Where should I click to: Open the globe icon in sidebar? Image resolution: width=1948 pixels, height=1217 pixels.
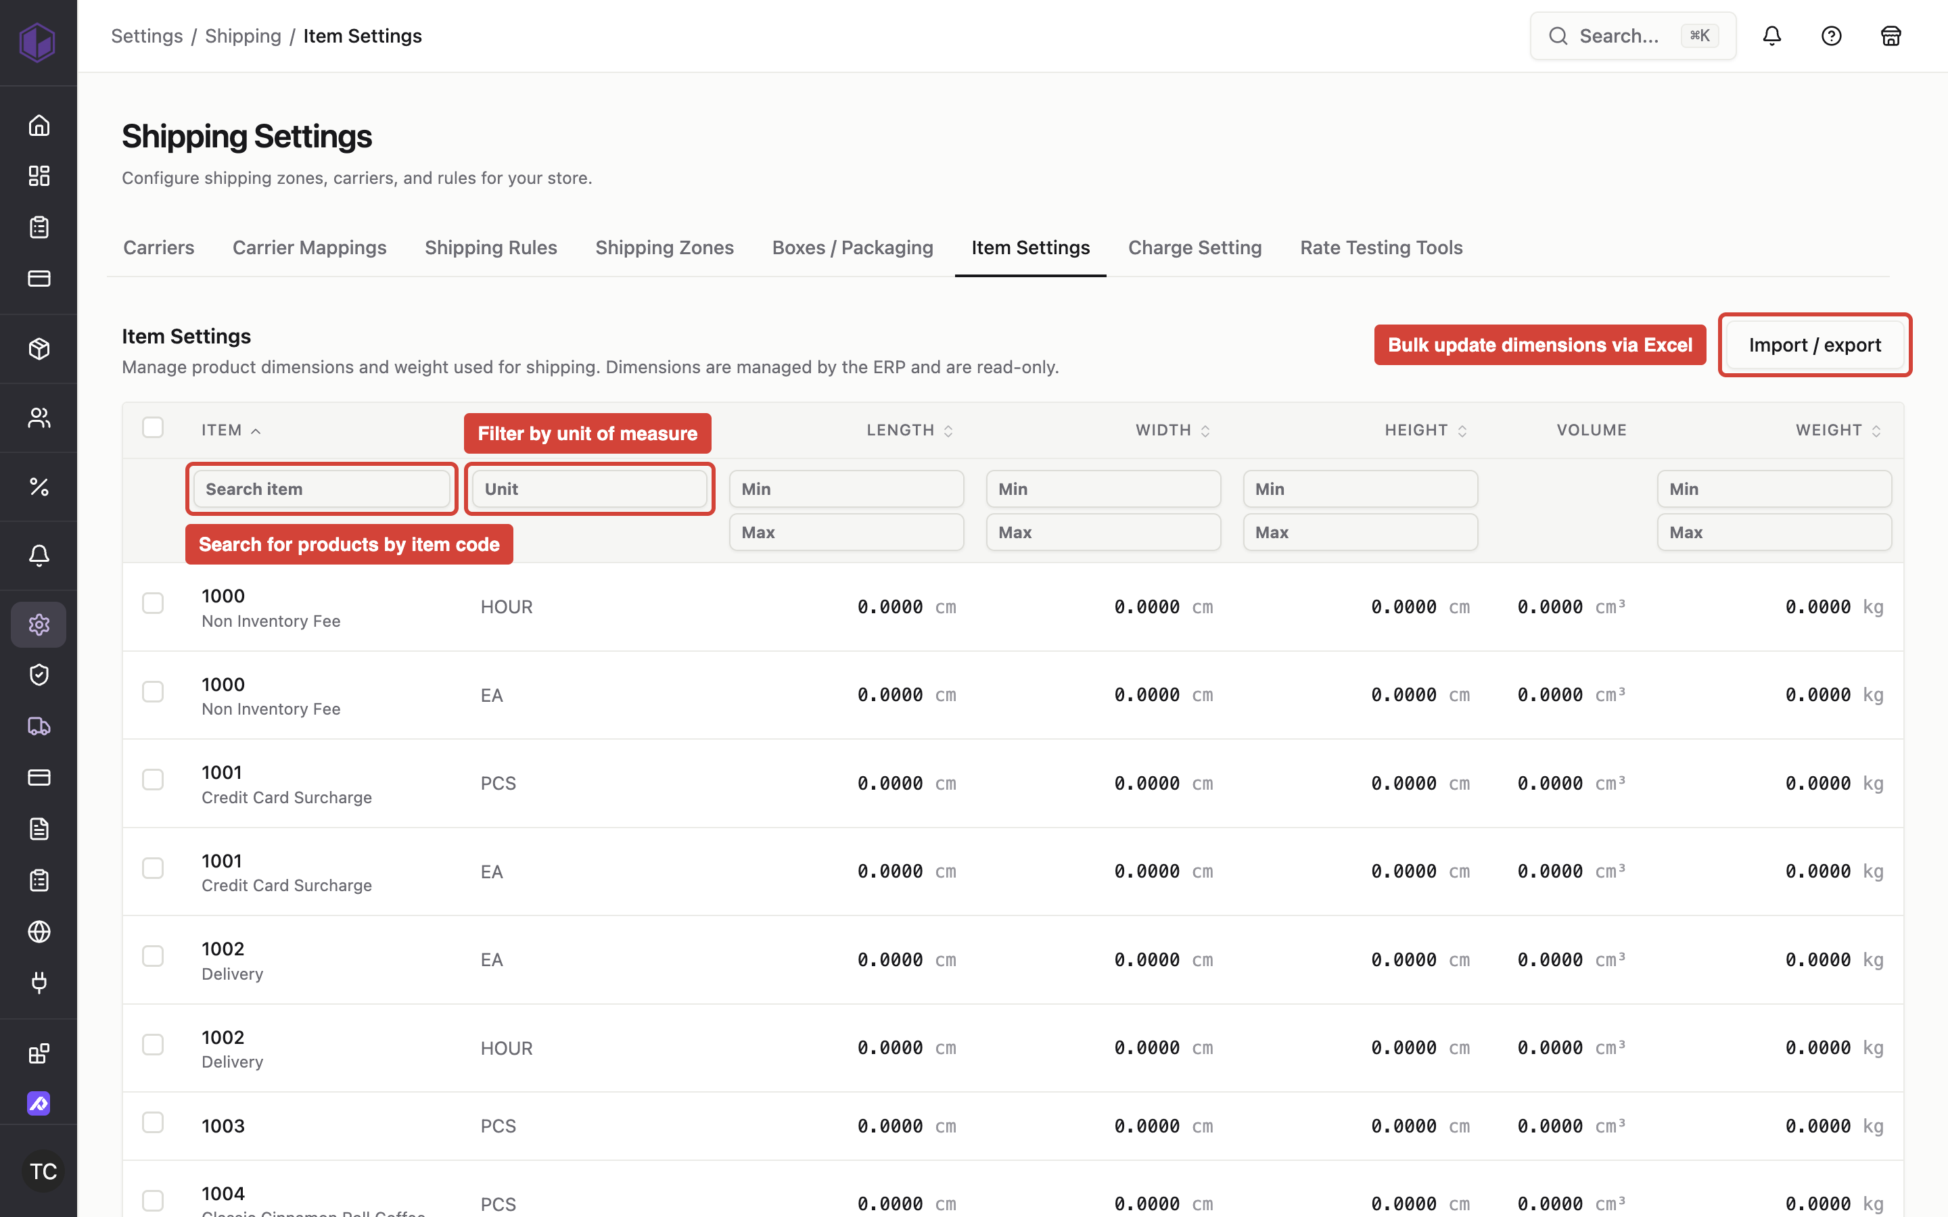coord(39,931)
